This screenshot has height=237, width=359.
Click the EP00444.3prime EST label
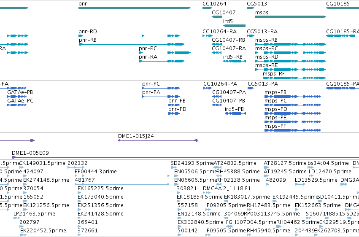coord(96,172)
